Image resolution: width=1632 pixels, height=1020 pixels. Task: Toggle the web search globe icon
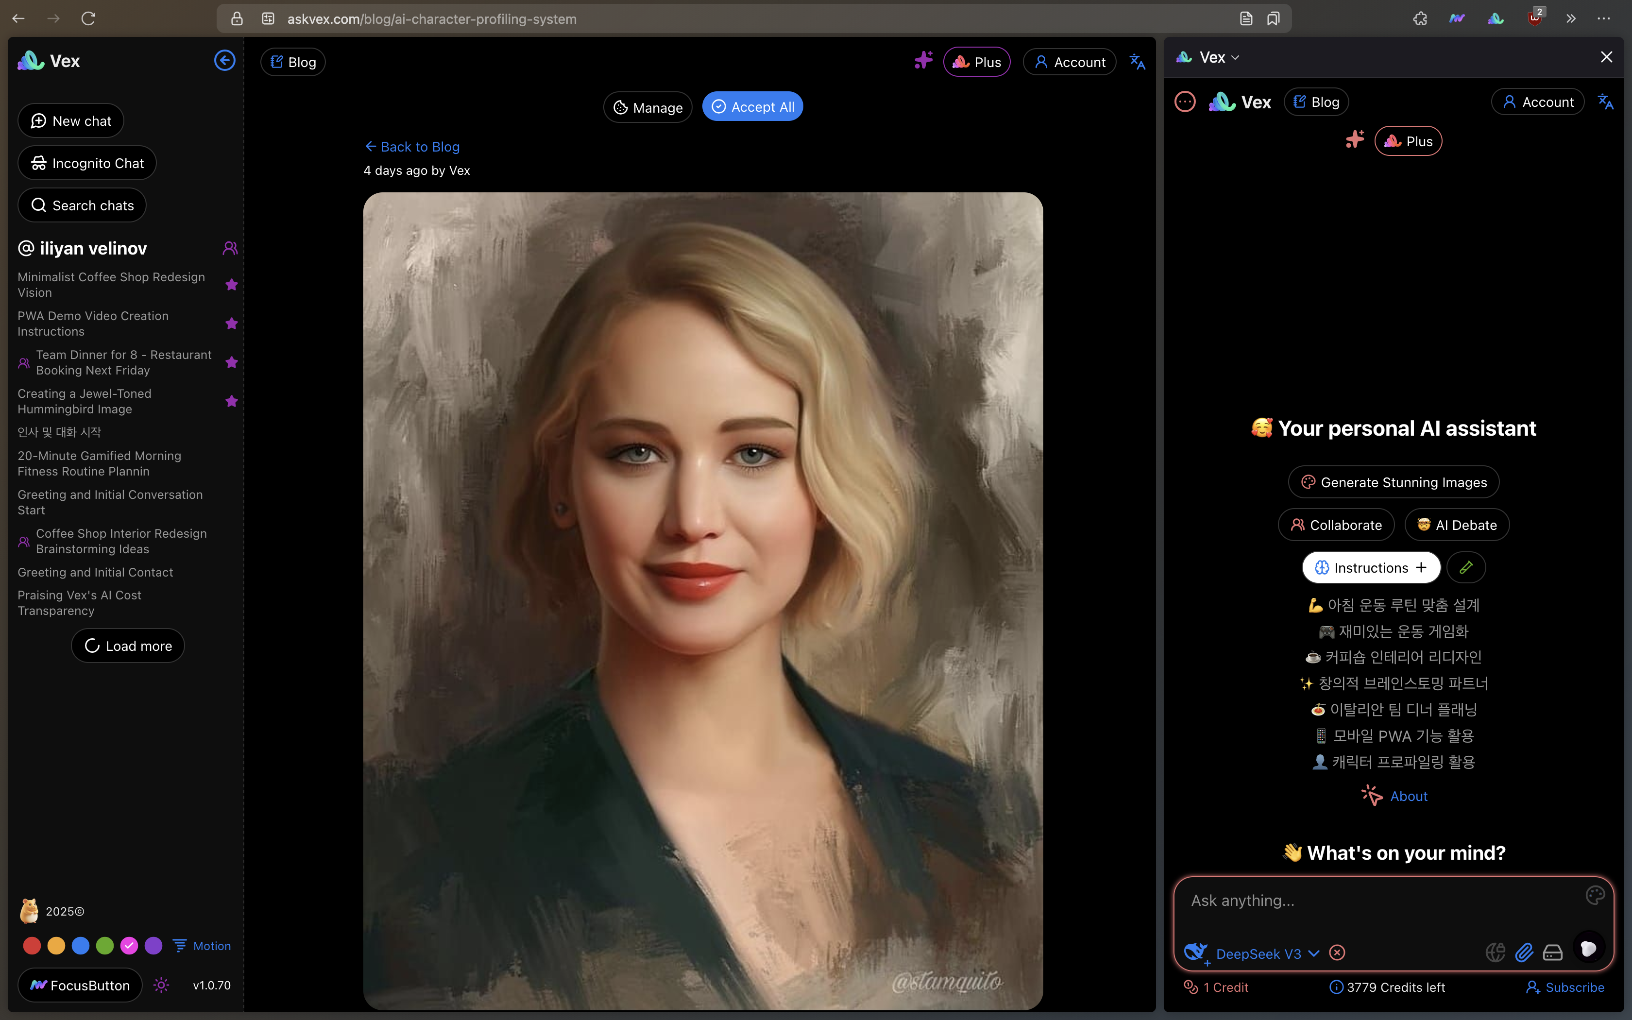[x=1495, y=952]
